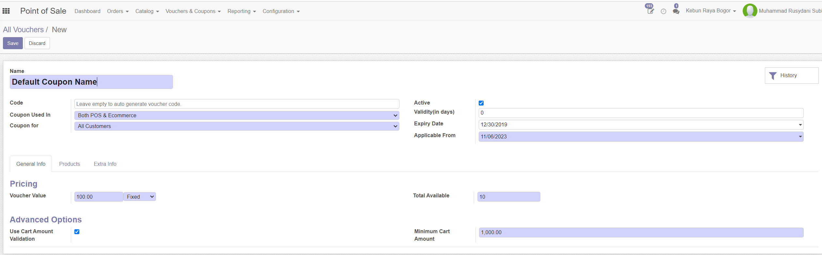Viewport: 822px width, 255px height.
Task: Click the Expiry Date 12/30/2019 field
Action: coord(641,125)
